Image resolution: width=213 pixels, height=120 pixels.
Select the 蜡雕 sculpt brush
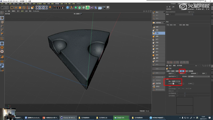click(x=157, y=36)
